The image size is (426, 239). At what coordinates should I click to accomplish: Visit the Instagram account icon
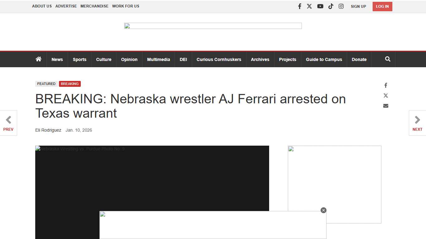point(341,6)
